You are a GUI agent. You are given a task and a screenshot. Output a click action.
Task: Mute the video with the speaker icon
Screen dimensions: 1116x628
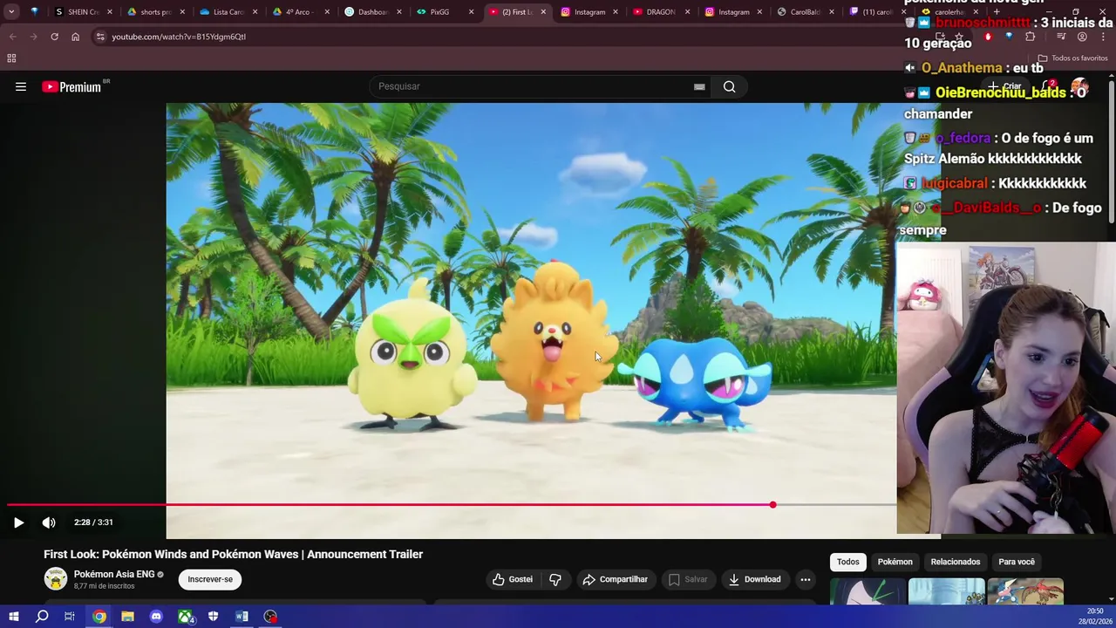tap(49, 522)
